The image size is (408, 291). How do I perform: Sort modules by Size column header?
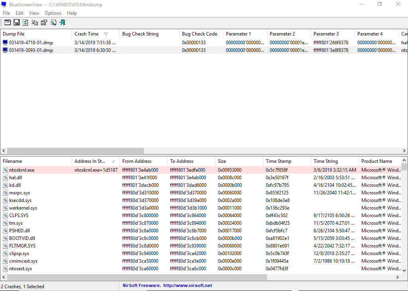click(239, 161)
